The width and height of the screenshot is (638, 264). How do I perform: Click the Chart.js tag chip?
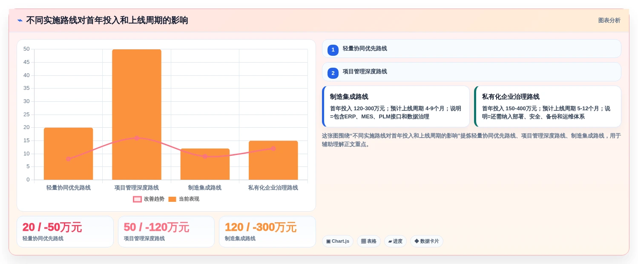click(338, 241)
